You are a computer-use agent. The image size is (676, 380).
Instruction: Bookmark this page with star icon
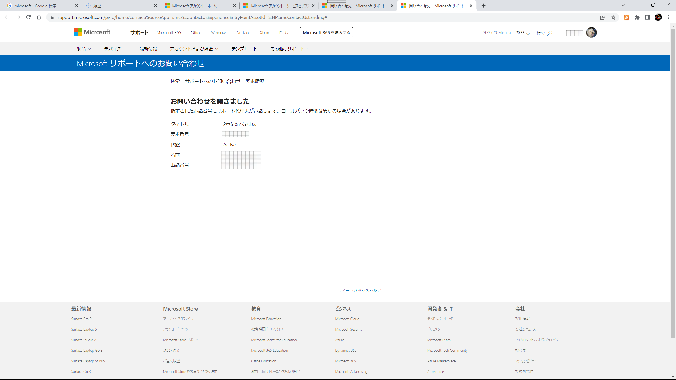click(613, 17)
